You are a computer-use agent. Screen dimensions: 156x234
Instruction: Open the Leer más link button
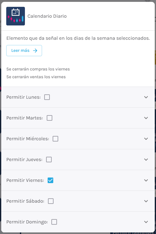coord(24,51)
